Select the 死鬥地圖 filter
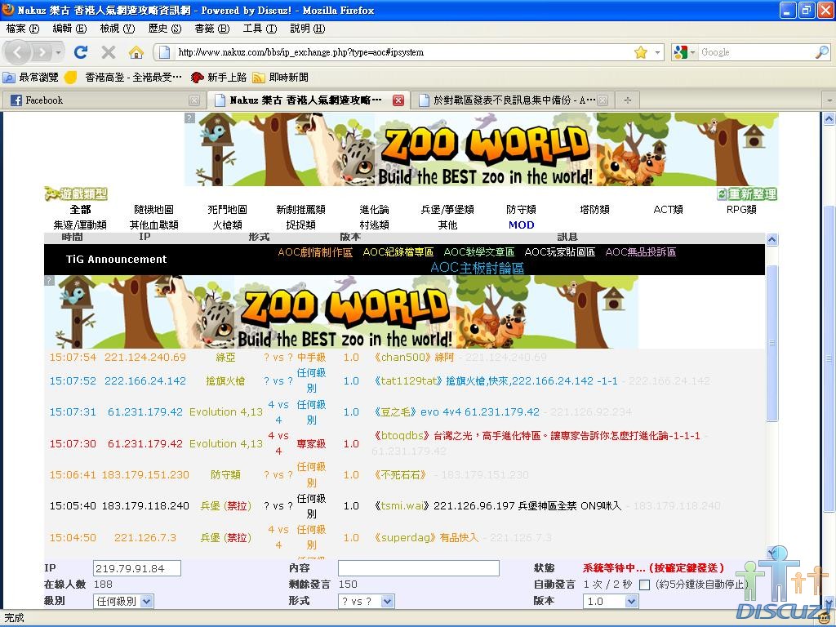This screenshot has width=836, height=627. pyautogui.click(x=227, y=210)
